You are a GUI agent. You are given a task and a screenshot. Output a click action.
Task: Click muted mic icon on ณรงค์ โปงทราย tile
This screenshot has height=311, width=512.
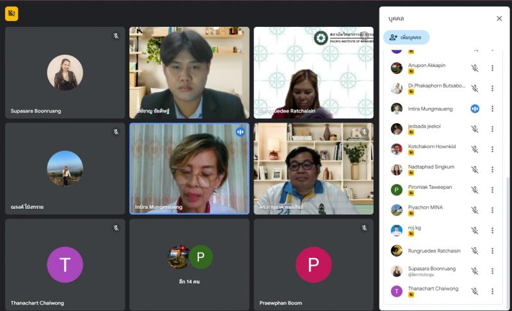[x=116, y=132]
